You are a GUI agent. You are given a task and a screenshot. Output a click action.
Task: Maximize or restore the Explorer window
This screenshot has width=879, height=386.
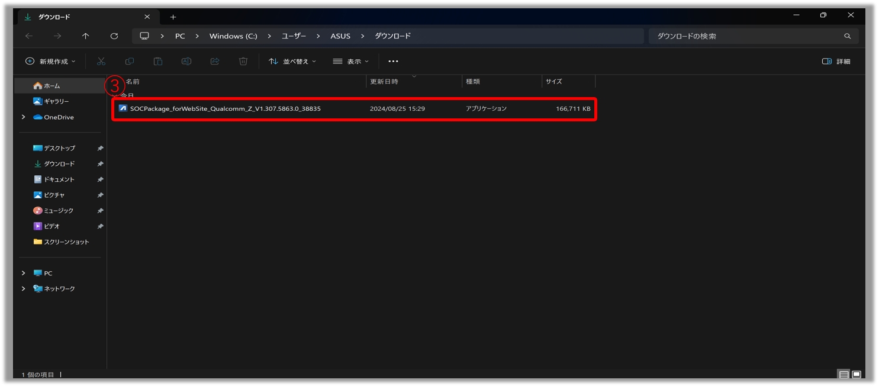[823, 15]
